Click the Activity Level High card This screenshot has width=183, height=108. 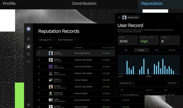tap(149, 40)
